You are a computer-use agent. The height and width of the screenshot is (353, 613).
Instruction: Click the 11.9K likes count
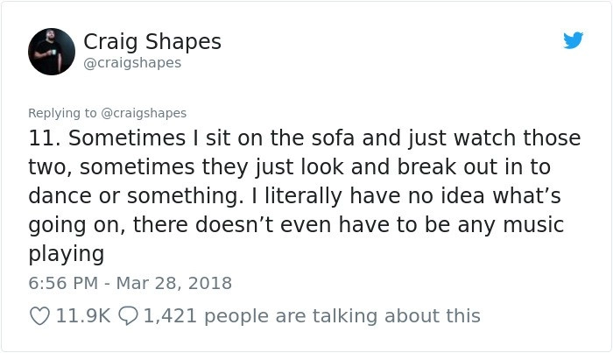pyautogui.click(x=82, y=315)
